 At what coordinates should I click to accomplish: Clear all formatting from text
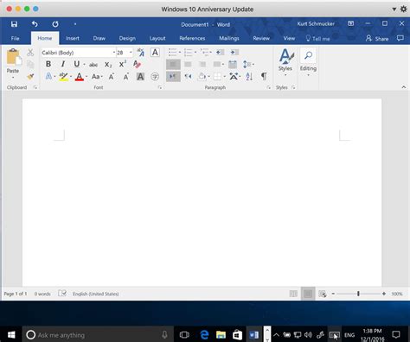tap(137, 64)
